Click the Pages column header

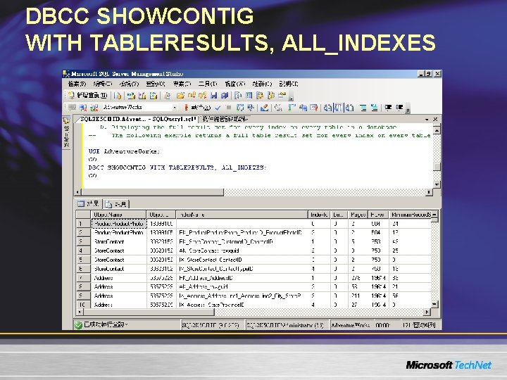pyautogui.click(x=358, y=215)
